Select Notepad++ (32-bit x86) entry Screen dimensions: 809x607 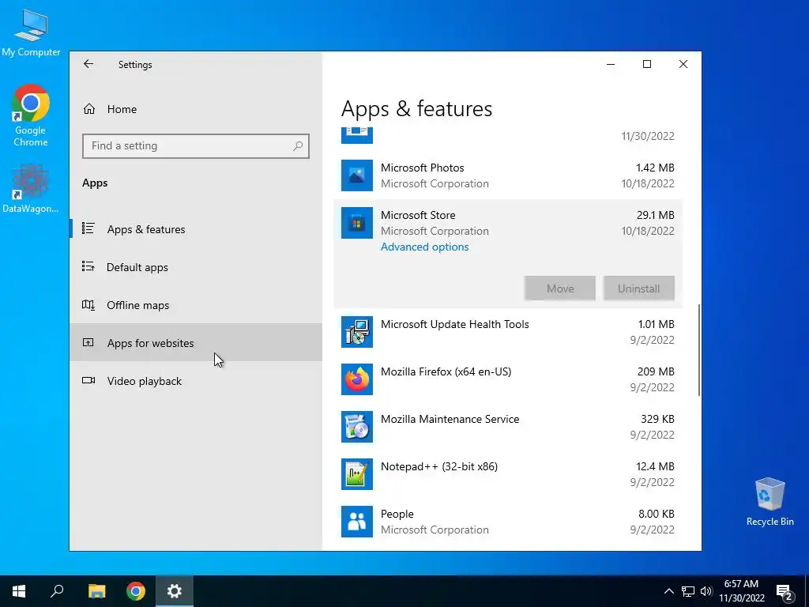coord(508,474)
